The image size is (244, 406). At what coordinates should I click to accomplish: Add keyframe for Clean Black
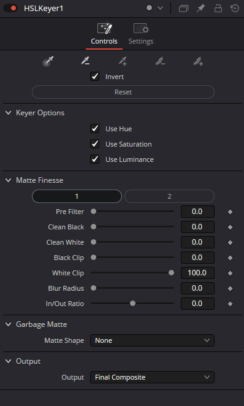(x=230, y=227)
